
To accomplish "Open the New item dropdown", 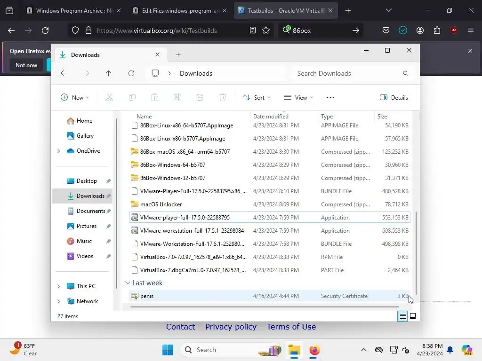I will 75,98.
